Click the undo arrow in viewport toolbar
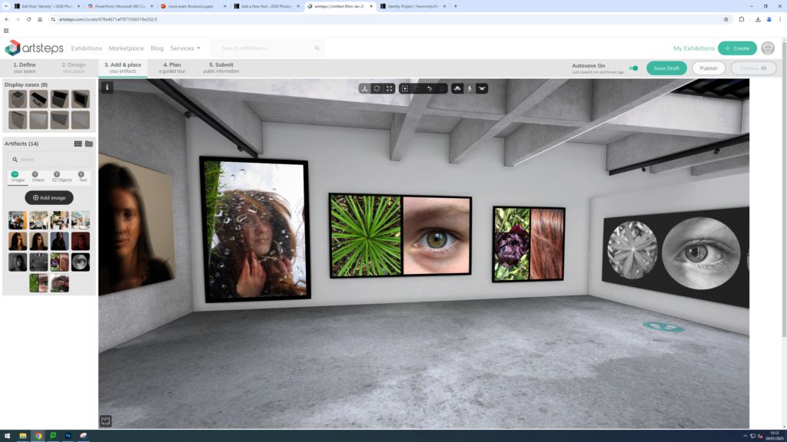Viewport: 787px width, 442px height. point(430,89)
